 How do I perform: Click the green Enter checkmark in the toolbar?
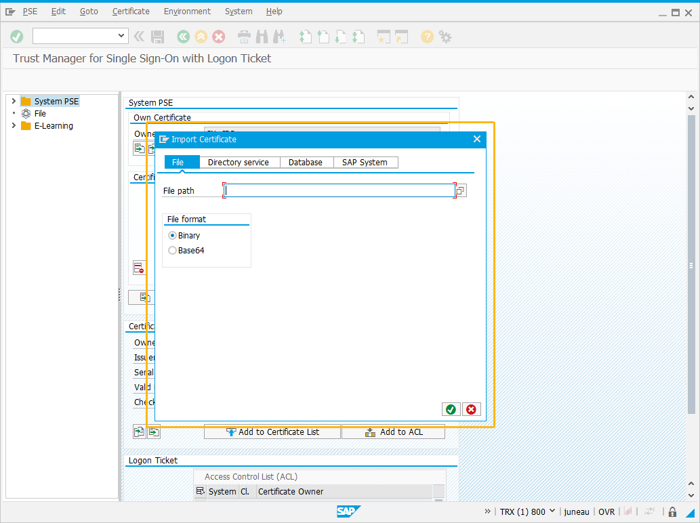[17, 37]
